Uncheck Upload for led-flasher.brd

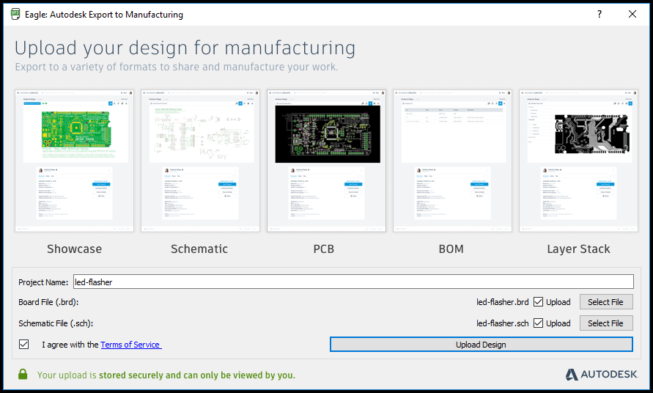[x=538, y=302]
